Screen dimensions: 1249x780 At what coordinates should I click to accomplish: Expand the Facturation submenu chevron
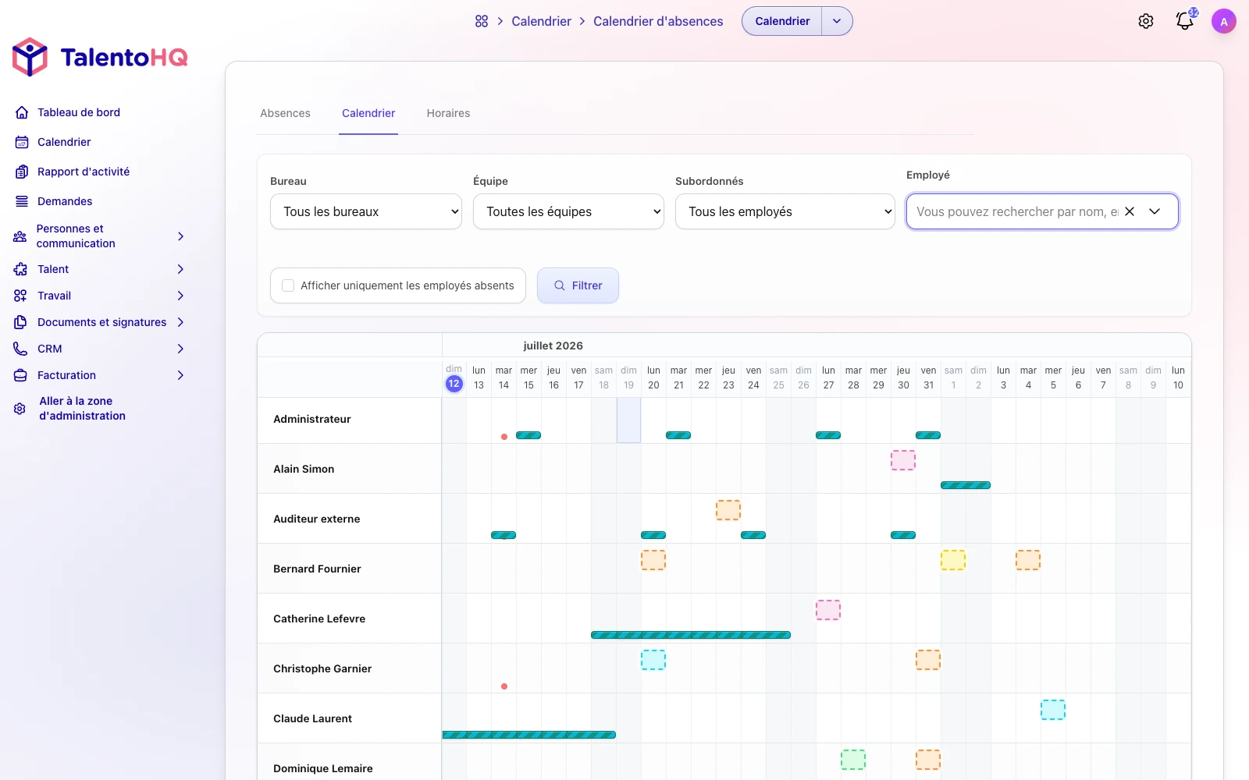(180, 375)
